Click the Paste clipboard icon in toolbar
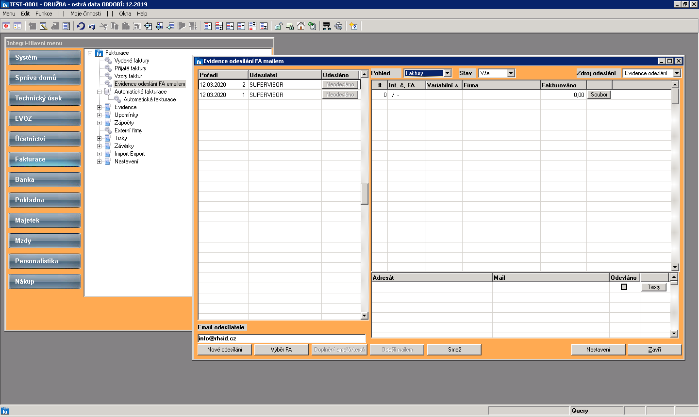Screen dimensions: 699x417 [126, 26]
